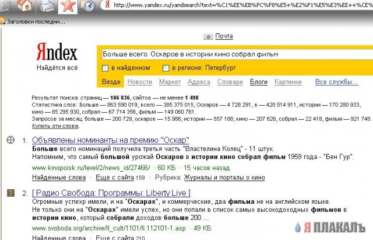373x240 pixels.
Task: Click the brown icon beside result 2
Action: click(x=10, y=193)
